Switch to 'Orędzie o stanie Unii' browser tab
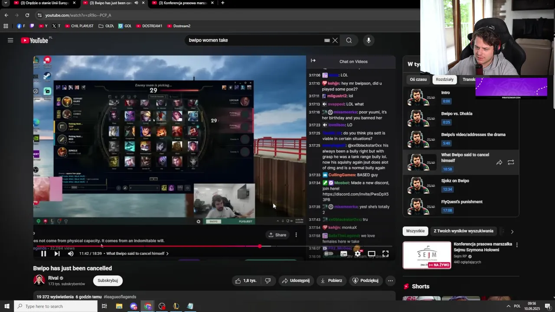Image resolution: width=555 pixels, height=312 pixels. coord(45,3)
